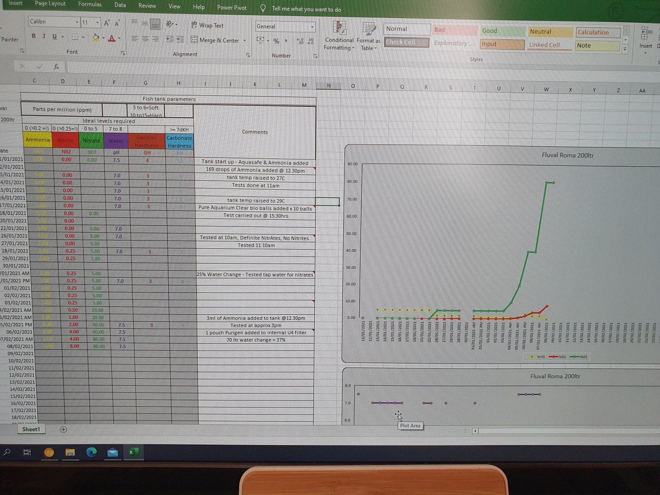Open the Font settings dialog launcher
Viewport: 660px width, 495px height.
[x=123, y=53]
